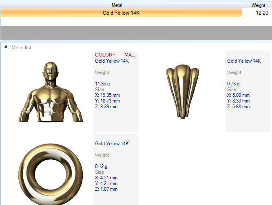Click the Z: 1.07 mm size value
This screenshot has width=272, height=205.
(x=106, y=189)
